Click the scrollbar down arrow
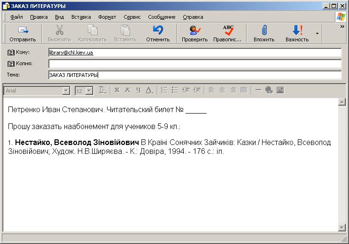Image resolution: width=349 pixels, height=244 pixels. pos(341,228)
